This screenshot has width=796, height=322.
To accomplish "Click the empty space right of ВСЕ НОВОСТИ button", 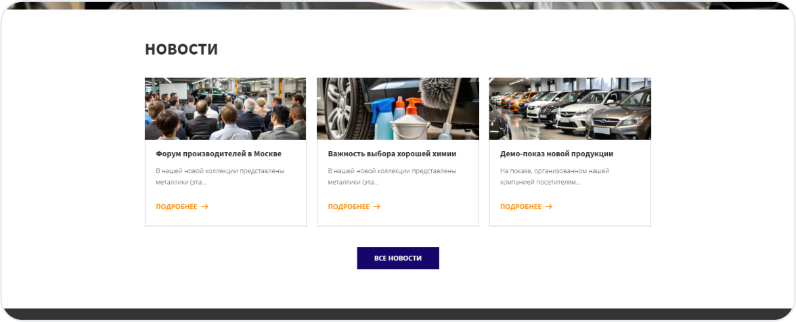I will [x=541, y=258].
